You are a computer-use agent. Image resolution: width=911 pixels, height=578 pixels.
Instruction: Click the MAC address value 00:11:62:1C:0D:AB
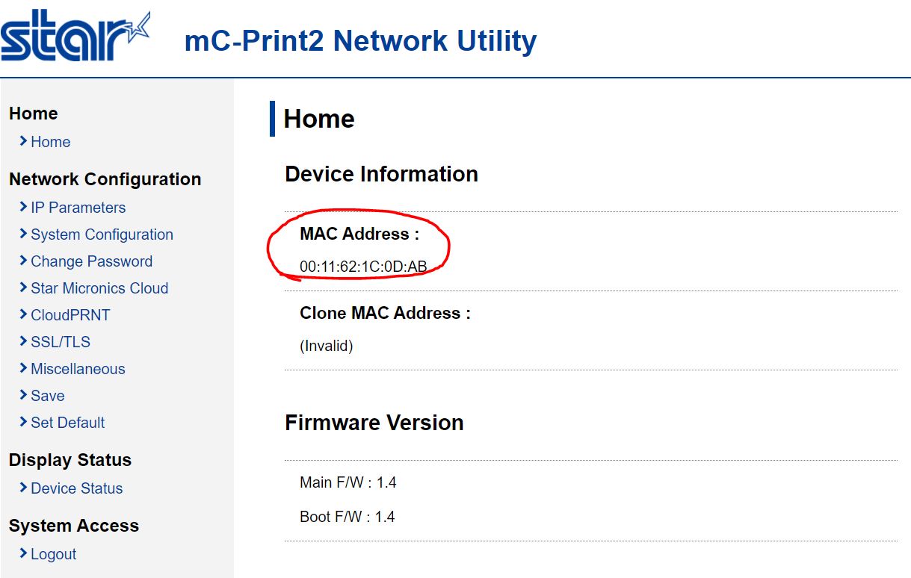pos(363,267)
